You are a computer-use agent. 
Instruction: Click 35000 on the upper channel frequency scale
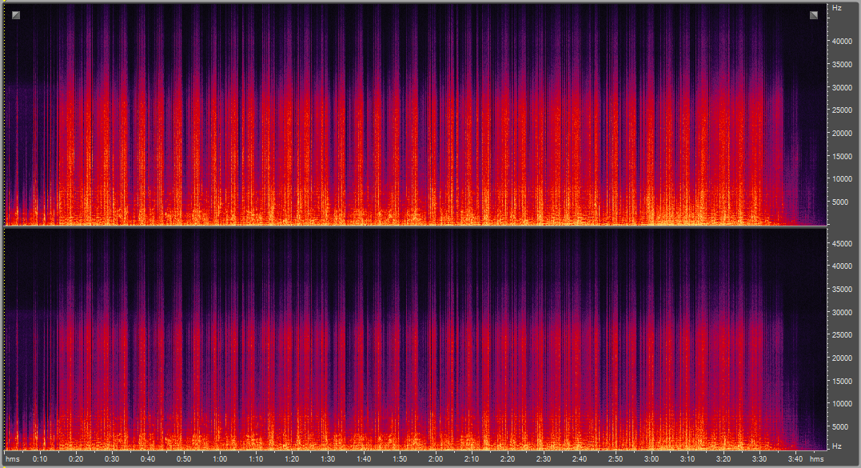pos(843,65)
